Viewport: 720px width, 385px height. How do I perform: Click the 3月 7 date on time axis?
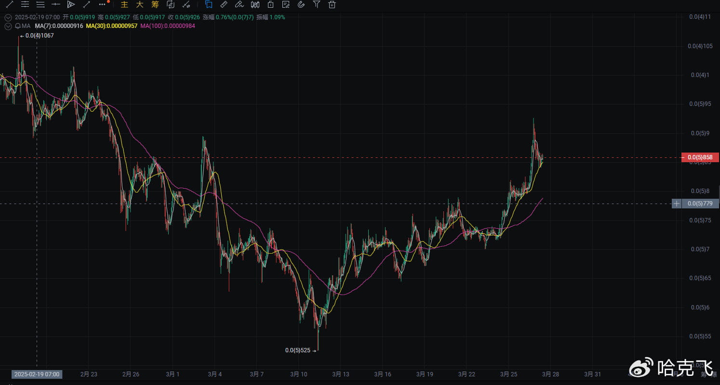256,374
